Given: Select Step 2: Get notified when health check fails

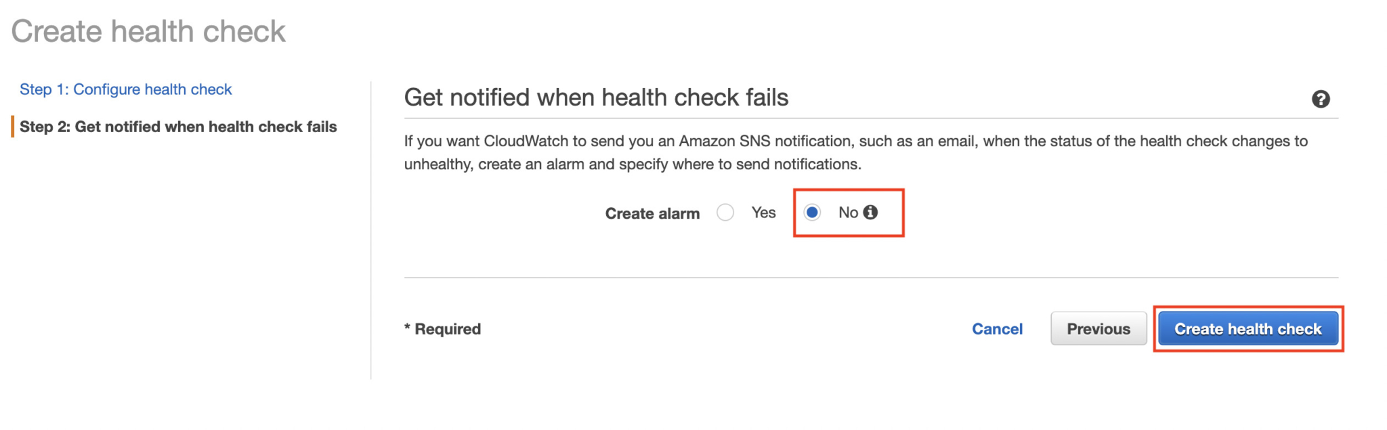Looking at the screenshot, I should [178, 127].
